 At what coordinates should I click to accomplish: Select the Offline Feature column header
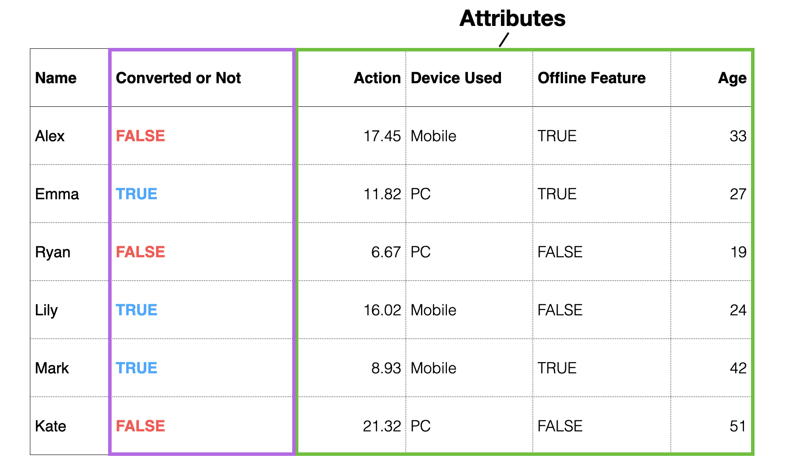pyautogui.click(x=592, y=78)
